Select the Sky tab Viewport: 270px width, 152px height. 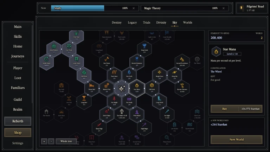click(175, 23)
